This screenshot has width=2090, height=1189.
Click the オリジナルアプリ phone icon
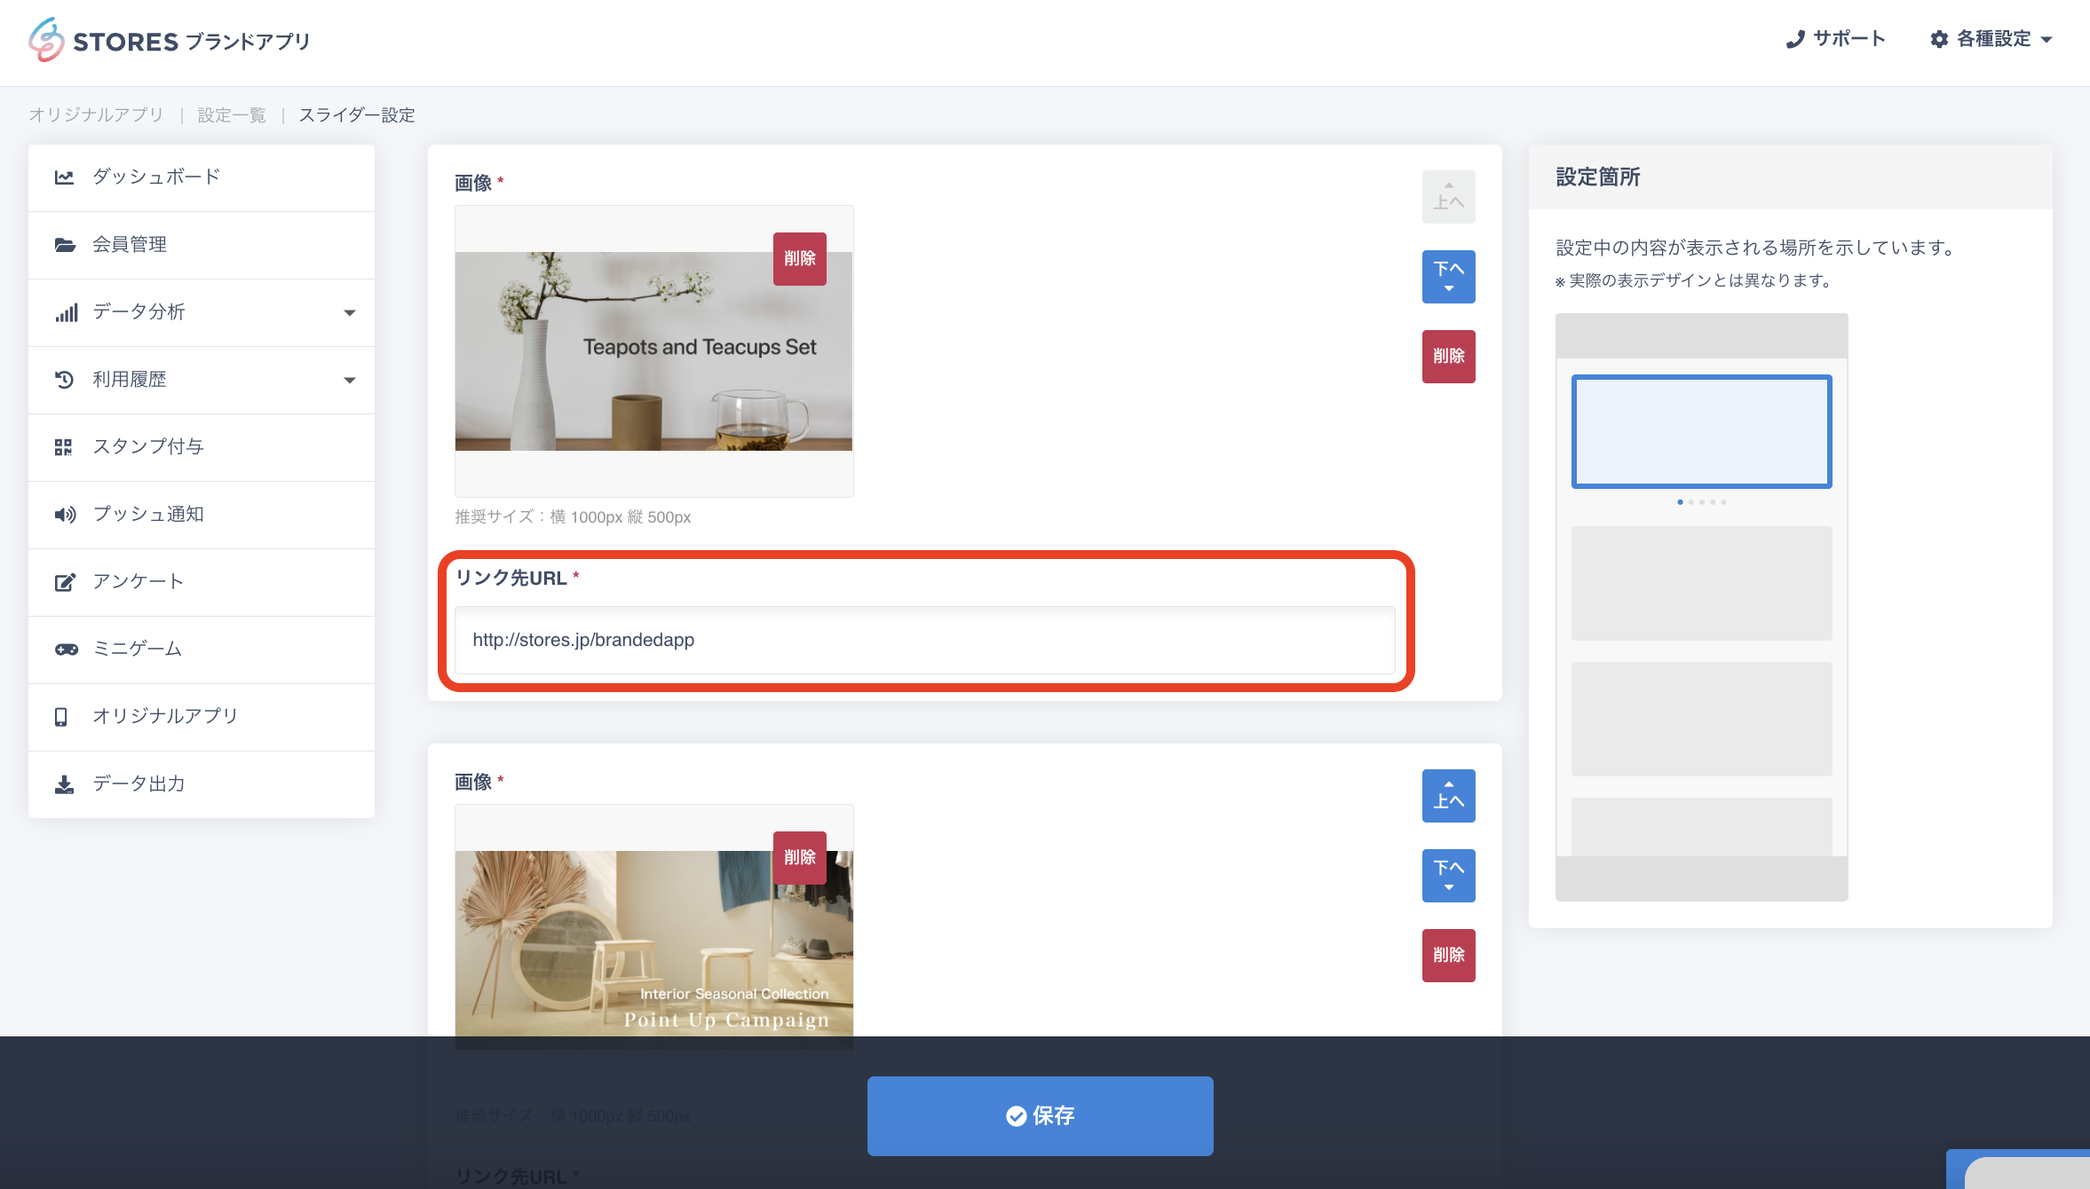61,717
